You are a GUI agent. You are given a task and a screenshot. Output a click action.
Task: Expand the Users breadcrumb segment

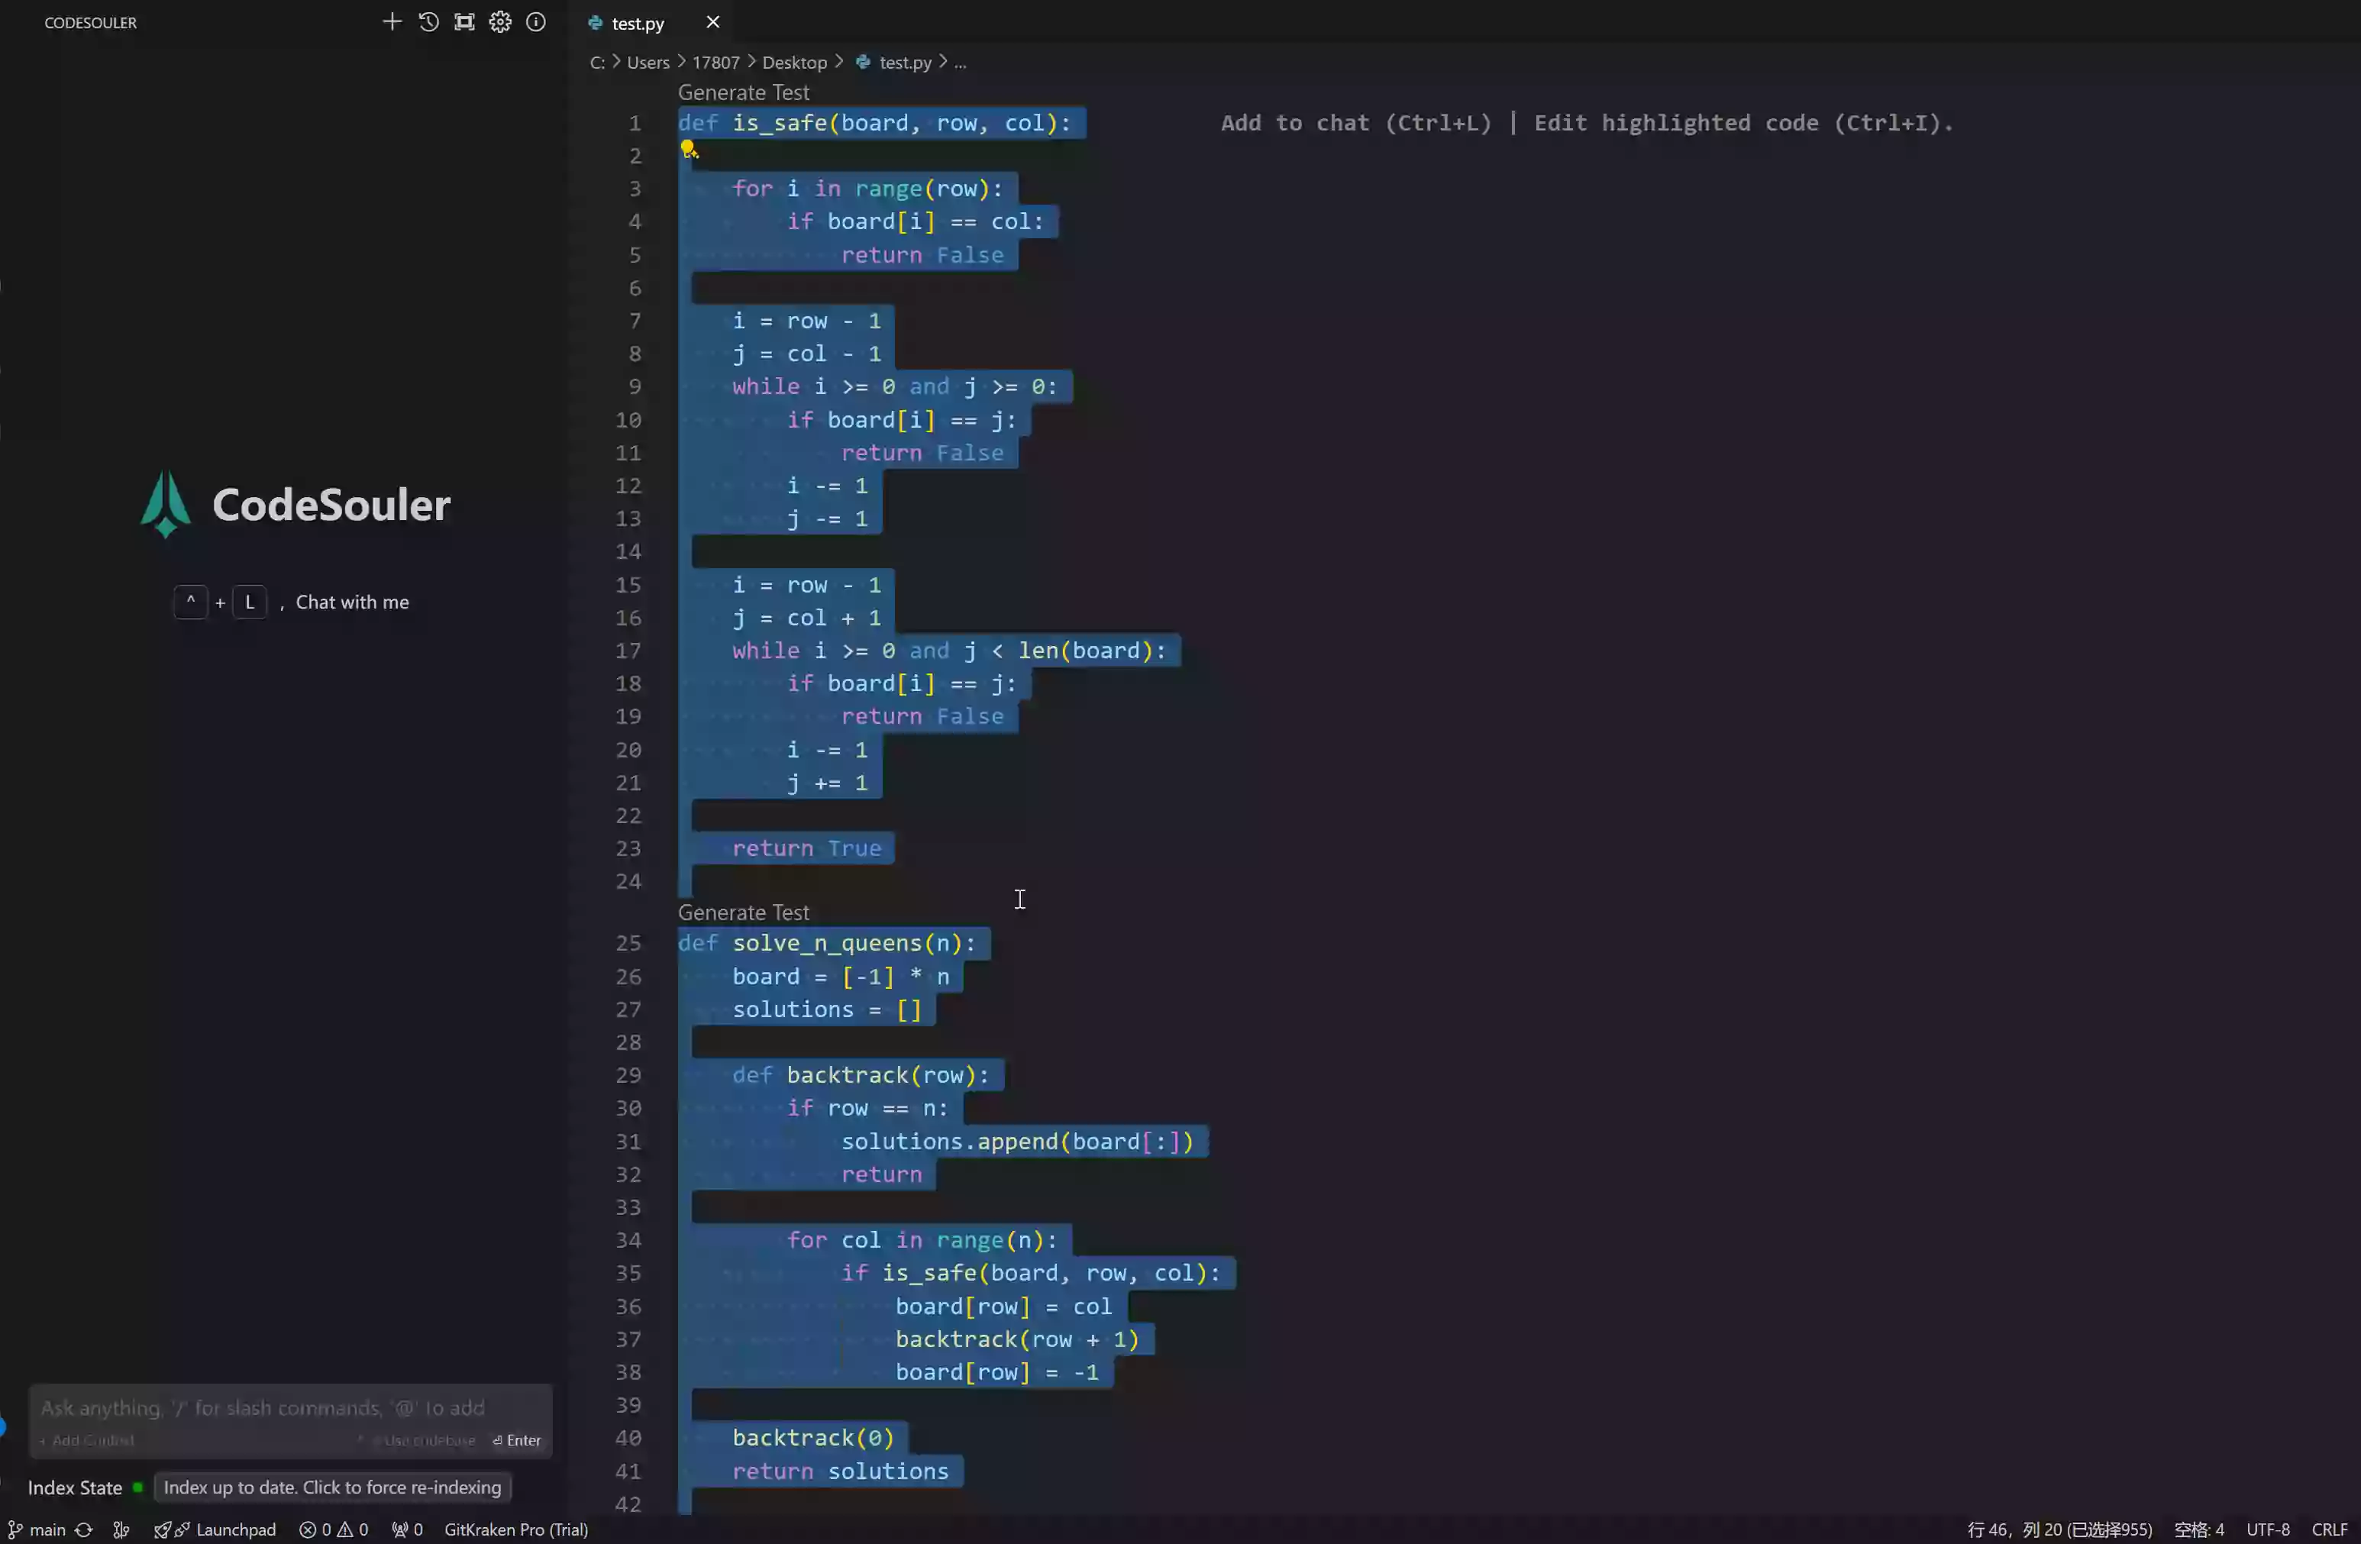(x=648, y=63)
